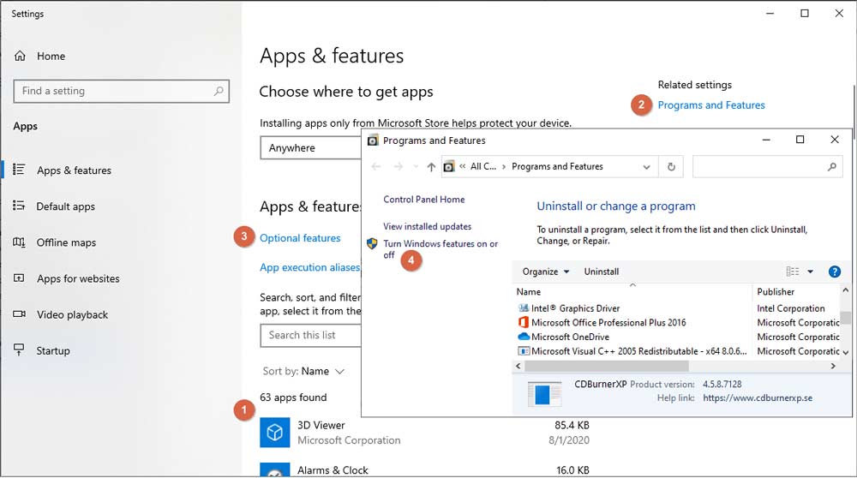Click the refresh button beside address bar
857x478 pixels.
(671, 167)
